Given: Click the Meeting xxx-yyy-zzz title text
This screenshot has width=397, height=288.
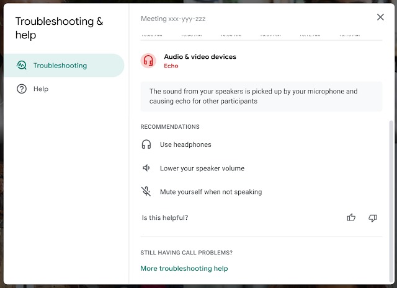Looking at the screenshot, I should point(173,19).
